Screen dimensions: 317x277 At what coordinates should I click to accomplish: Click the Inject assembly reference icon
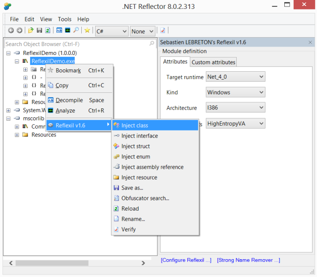click(116, 167)
